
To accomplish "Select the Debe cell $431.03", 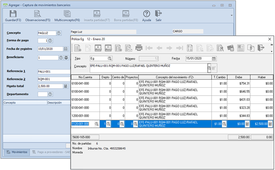I will (x=239, y=99).
